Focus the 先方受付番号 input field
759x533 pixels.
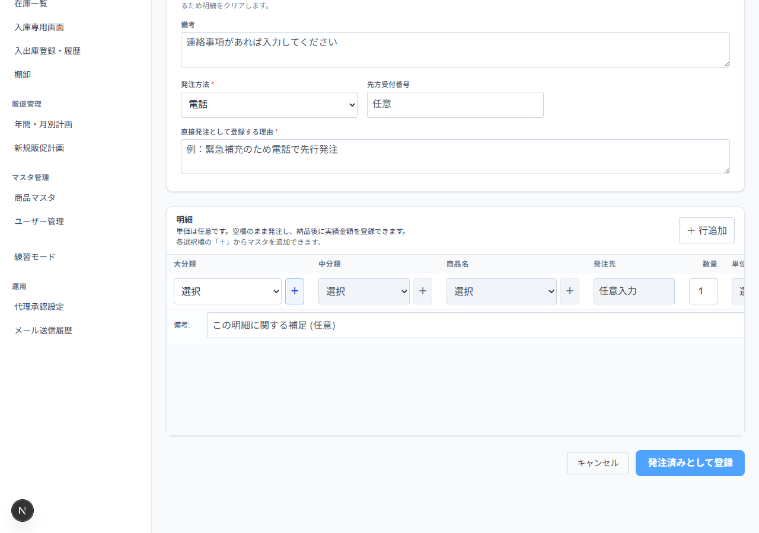tap(455, 105)
